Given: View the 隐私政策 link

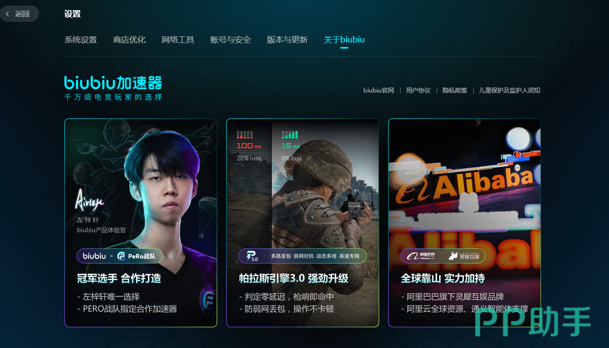Looking at the screenshot, I should coord(455,91).
